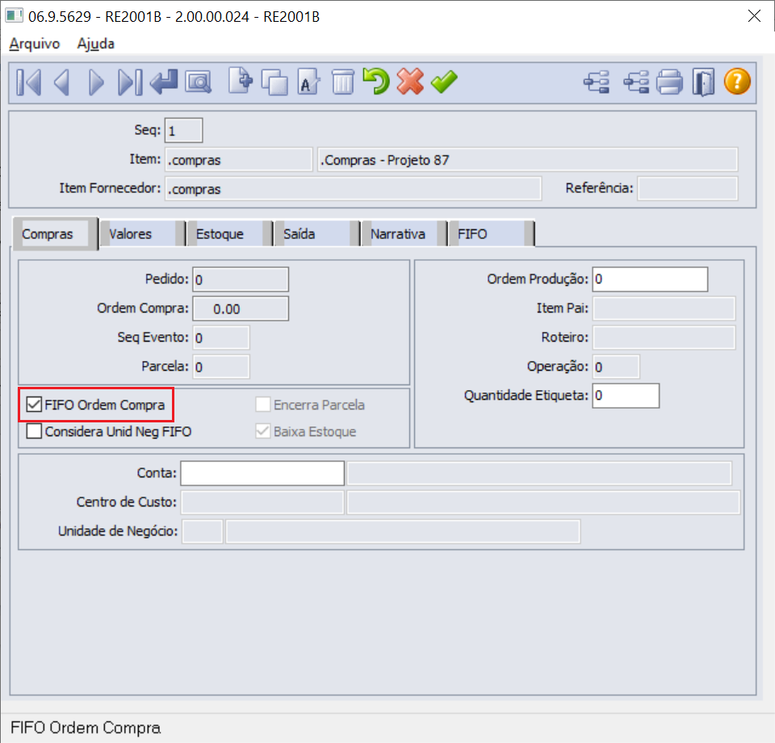Open help with the orange question mark
The height and width of the screenshot is (743, 775).
pyautogui.click(x=737, y=82)
